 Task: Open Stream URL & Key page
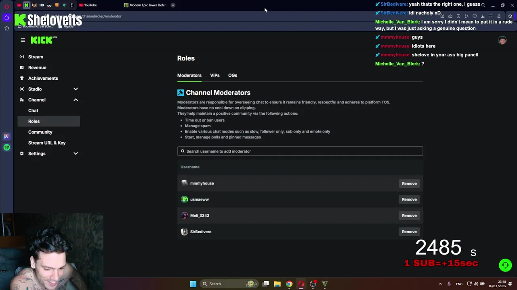[x=47, y=143]
